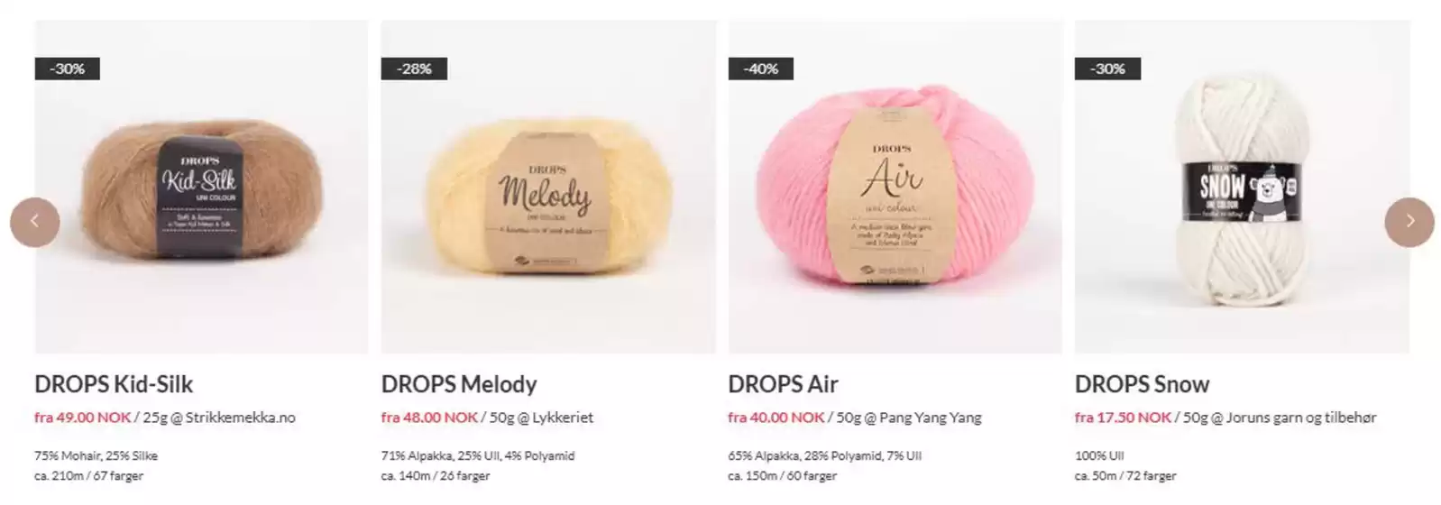Click the ca. 50m / 72 farger text
The height and width of the screenshot is (505, 1441).
[1125, 476]
